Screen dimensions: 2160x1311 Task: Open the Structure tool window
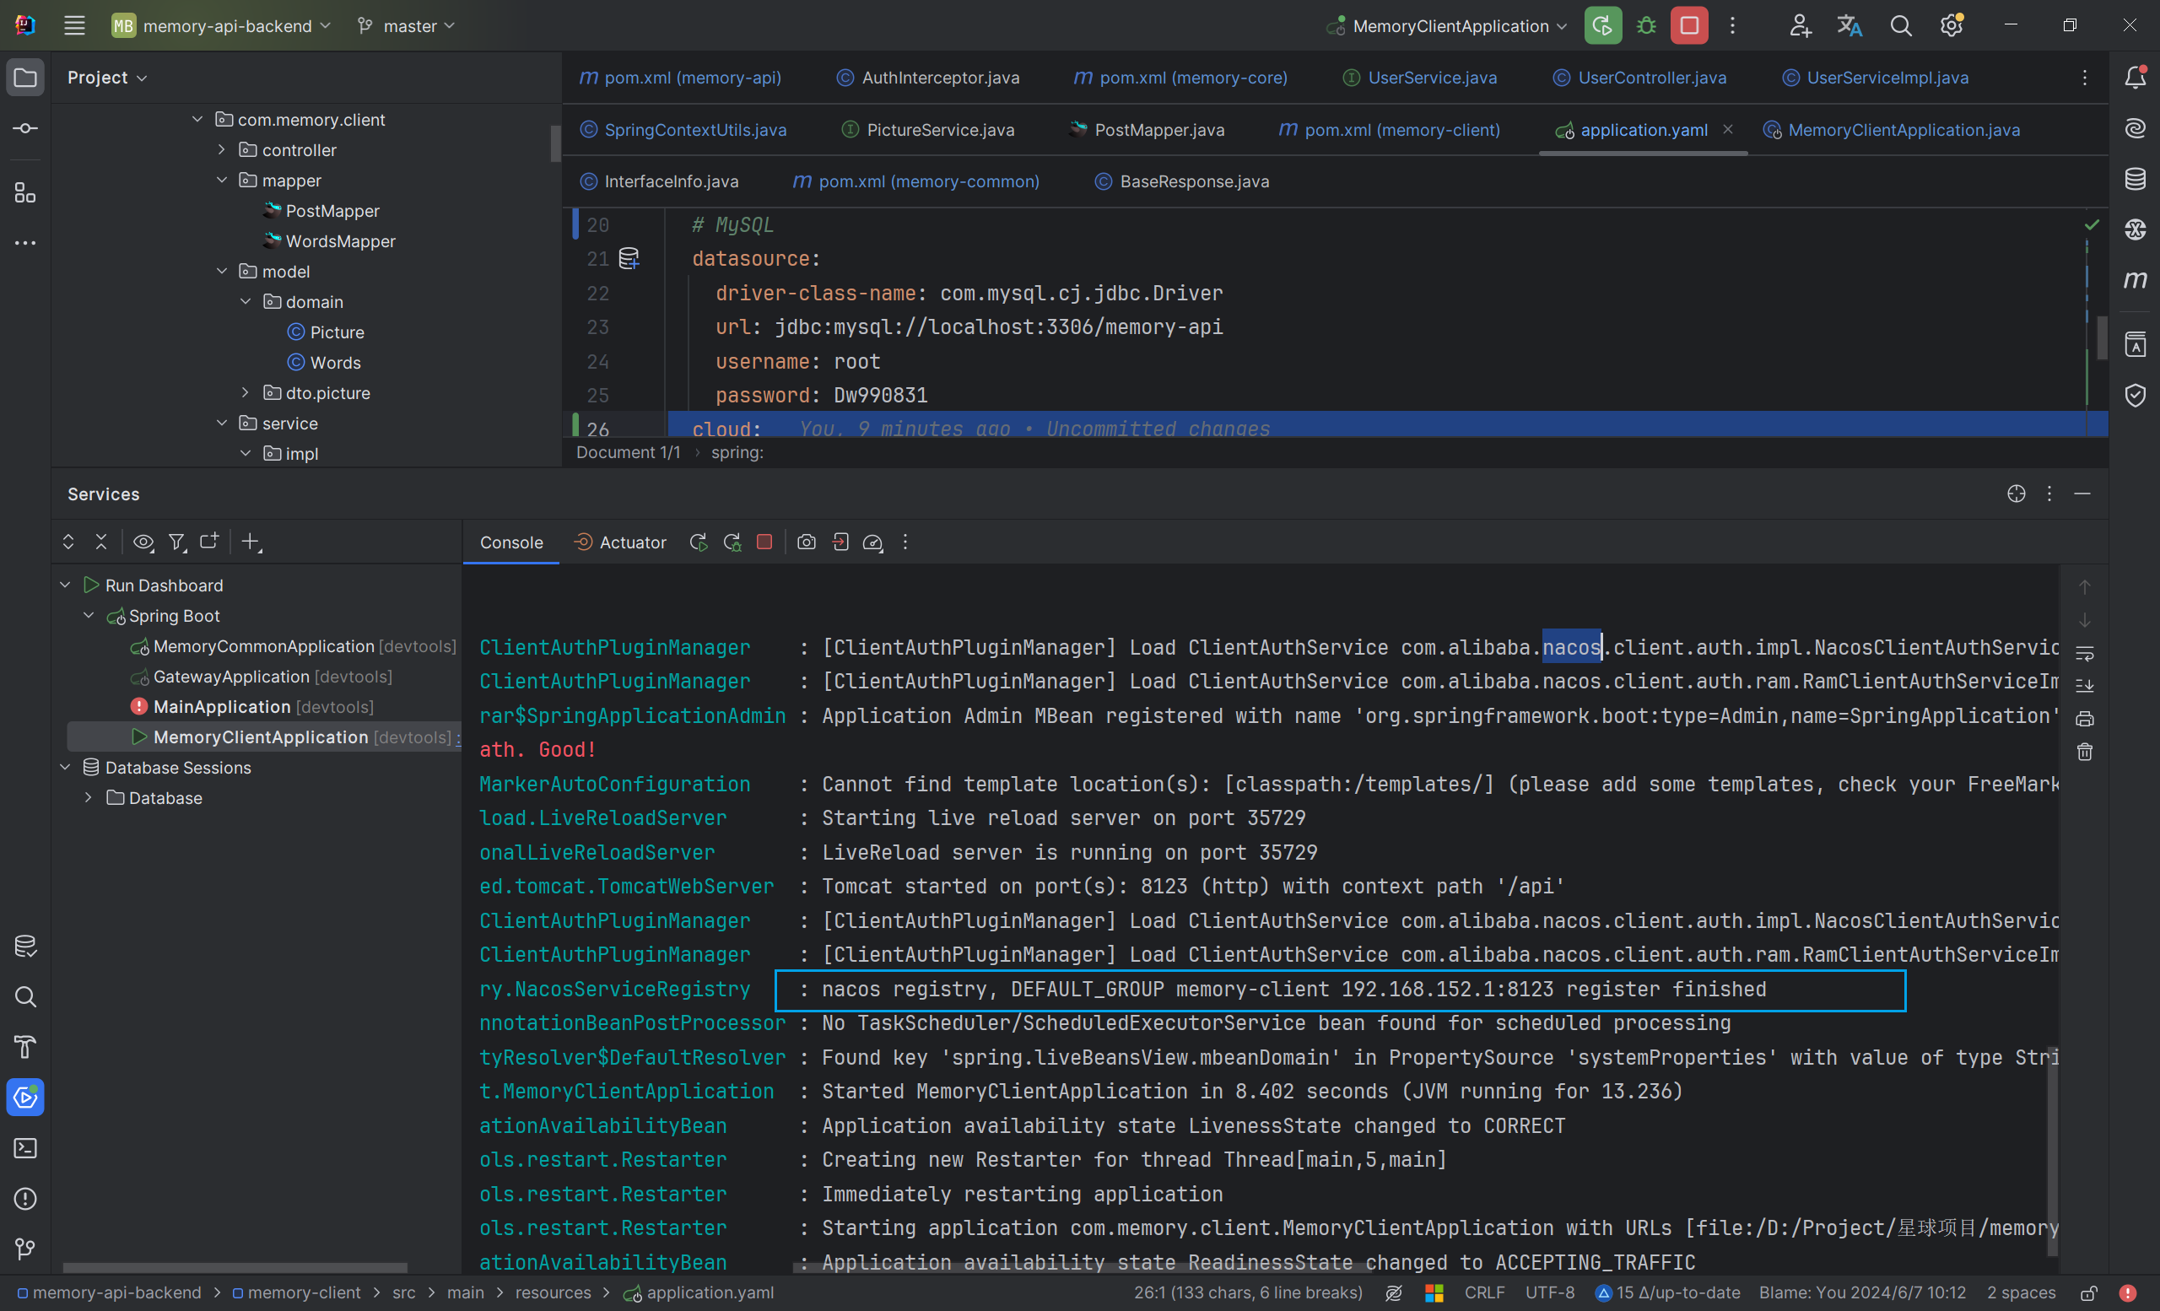(25, 193)
